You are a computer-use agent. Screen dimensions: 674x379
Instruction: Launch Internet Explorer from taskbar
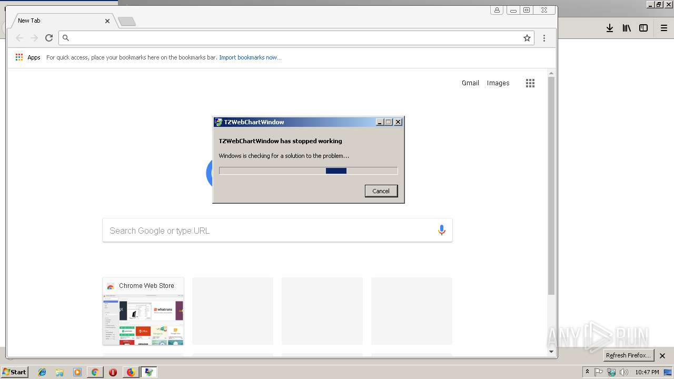(x=42, y=372)
